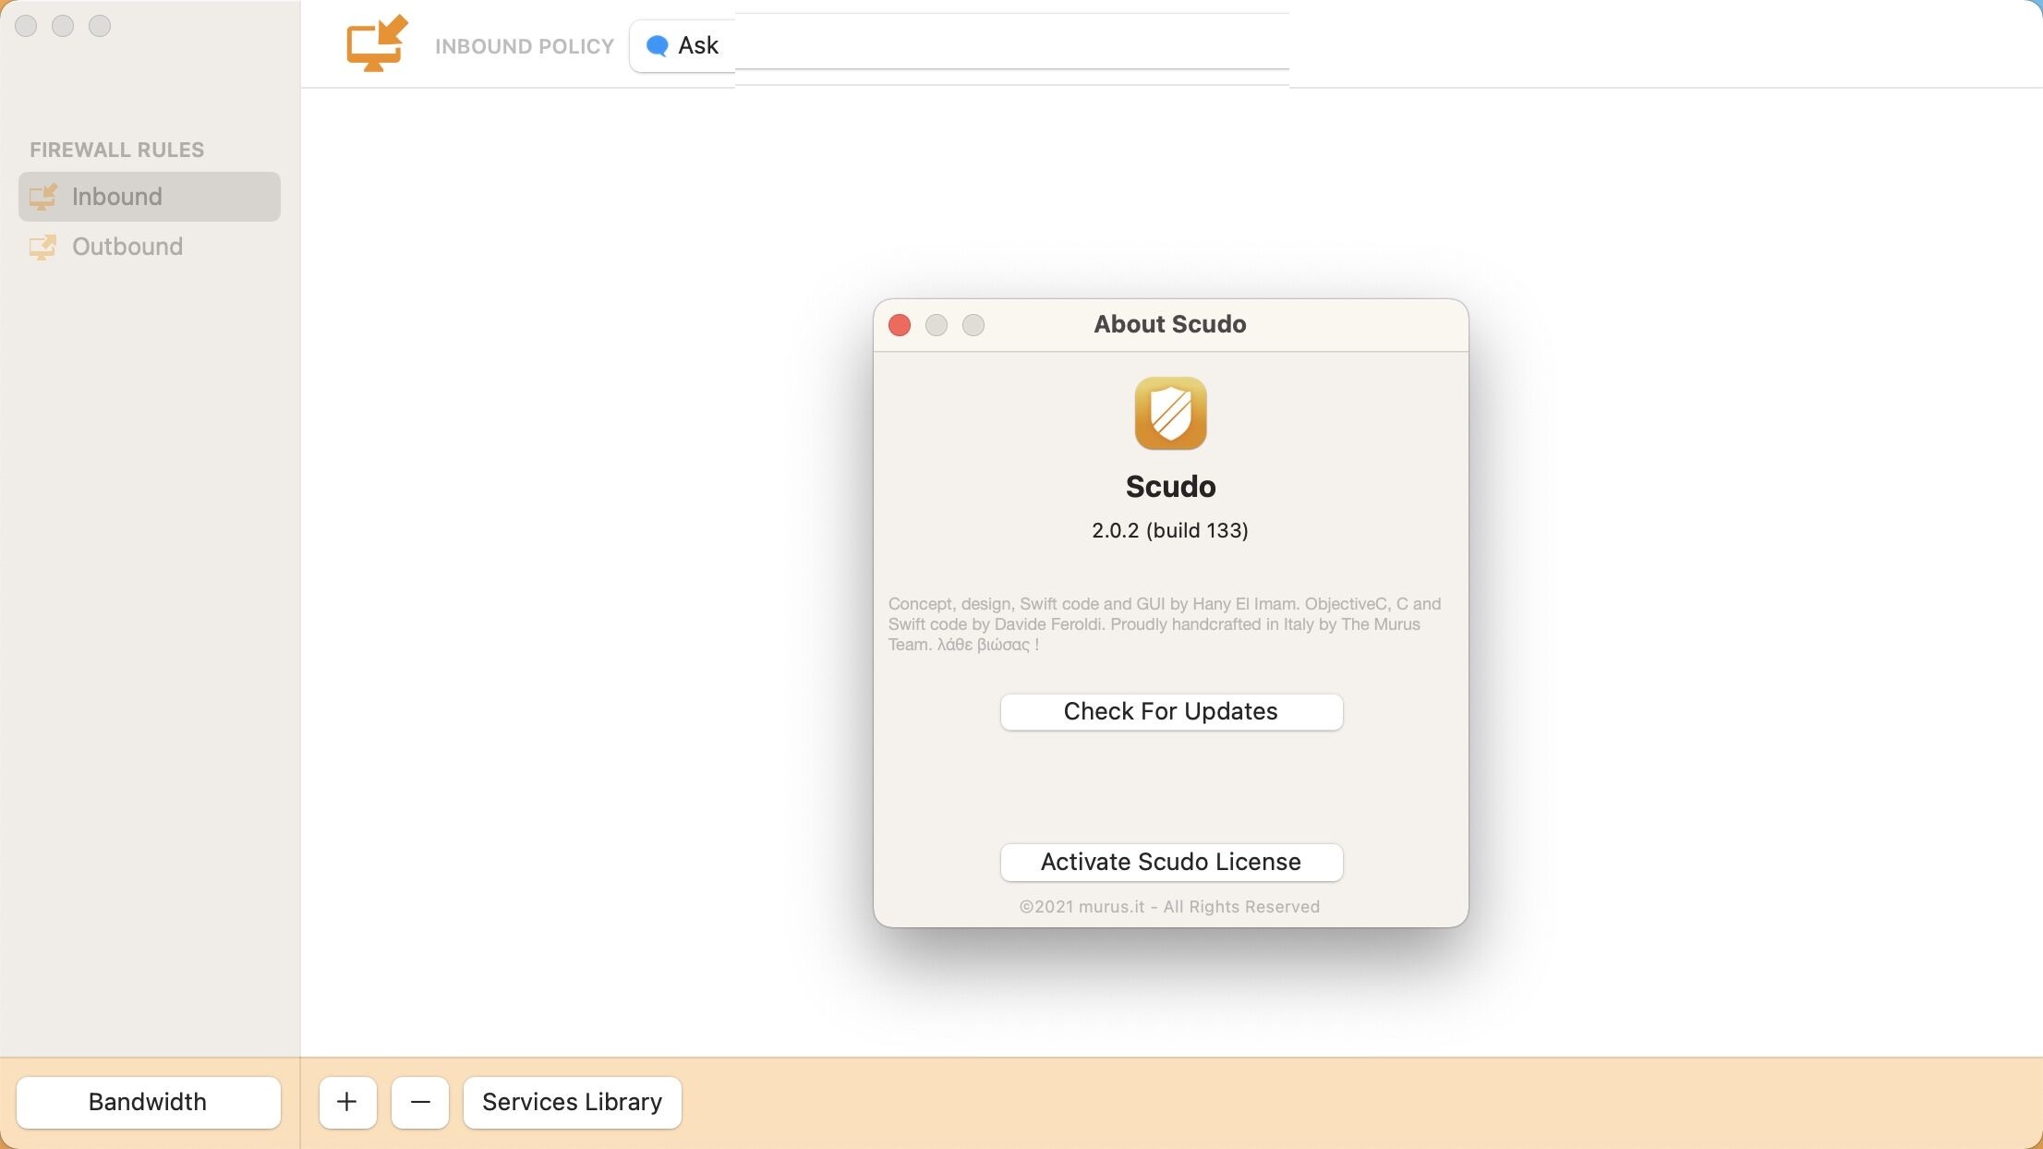Click the blue Ask speech bubble icon

point(658,45)
